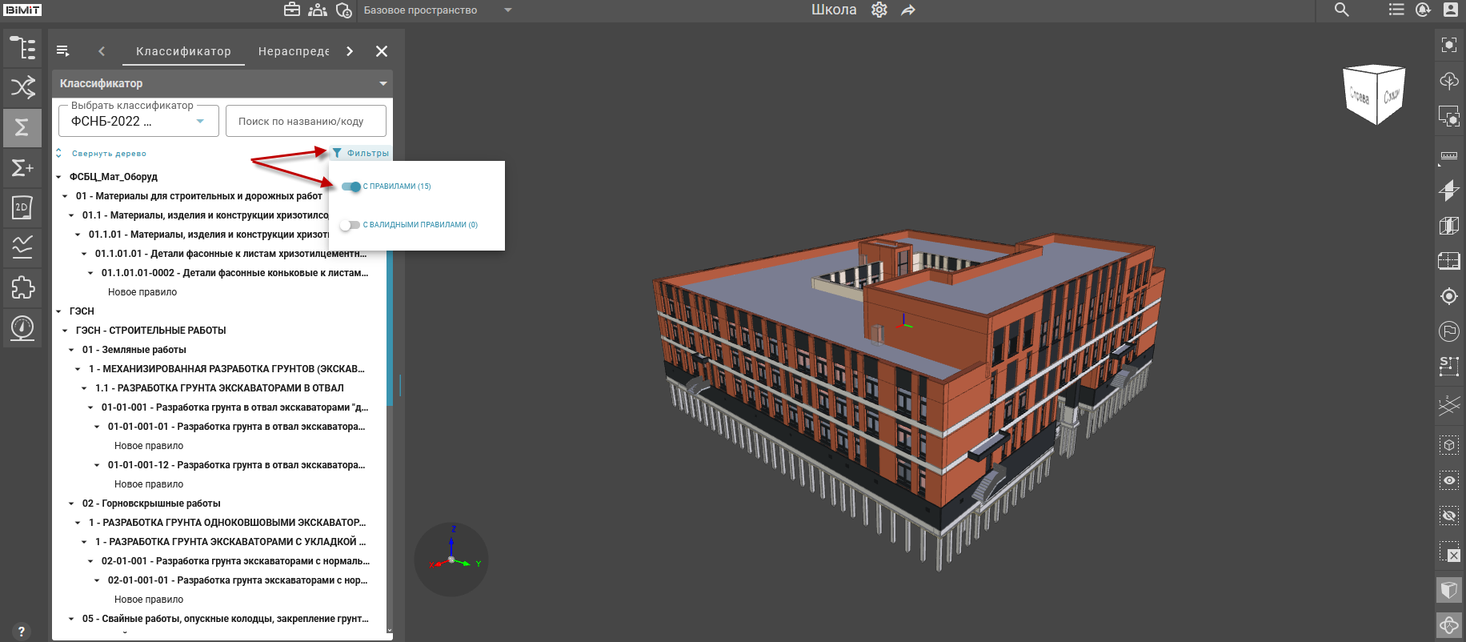Open the search magnifier in top bar
The height and width of the screenshot is (642, 1466).
click(1342, 10)
